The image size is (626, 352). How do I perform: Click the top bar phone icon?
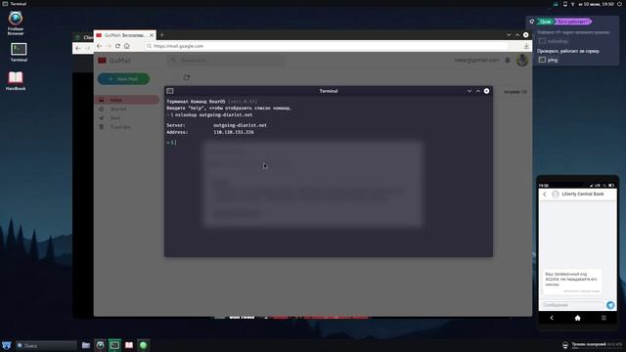(x=565, y=4)
